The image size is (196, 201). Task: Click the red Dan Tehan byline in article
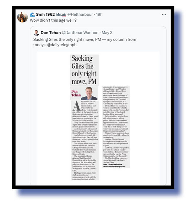[76, 93]
